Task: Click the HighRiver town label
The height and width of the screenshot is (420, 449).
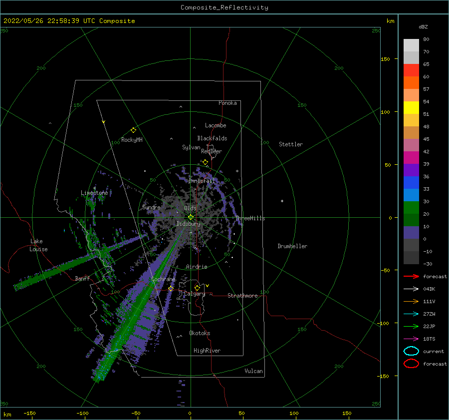Action: pos(207,351)
